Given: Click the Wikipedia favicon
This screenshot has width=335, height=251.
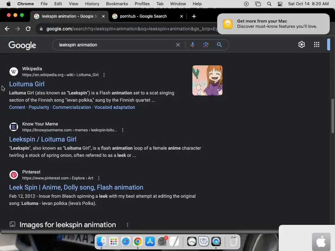Looking at the screenshot, I should [14, 72].
